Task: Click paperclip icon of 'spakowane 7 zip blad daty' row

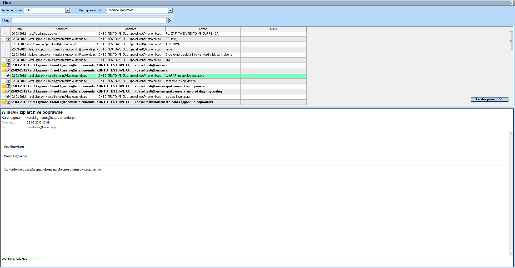Action: coord(8,91)
